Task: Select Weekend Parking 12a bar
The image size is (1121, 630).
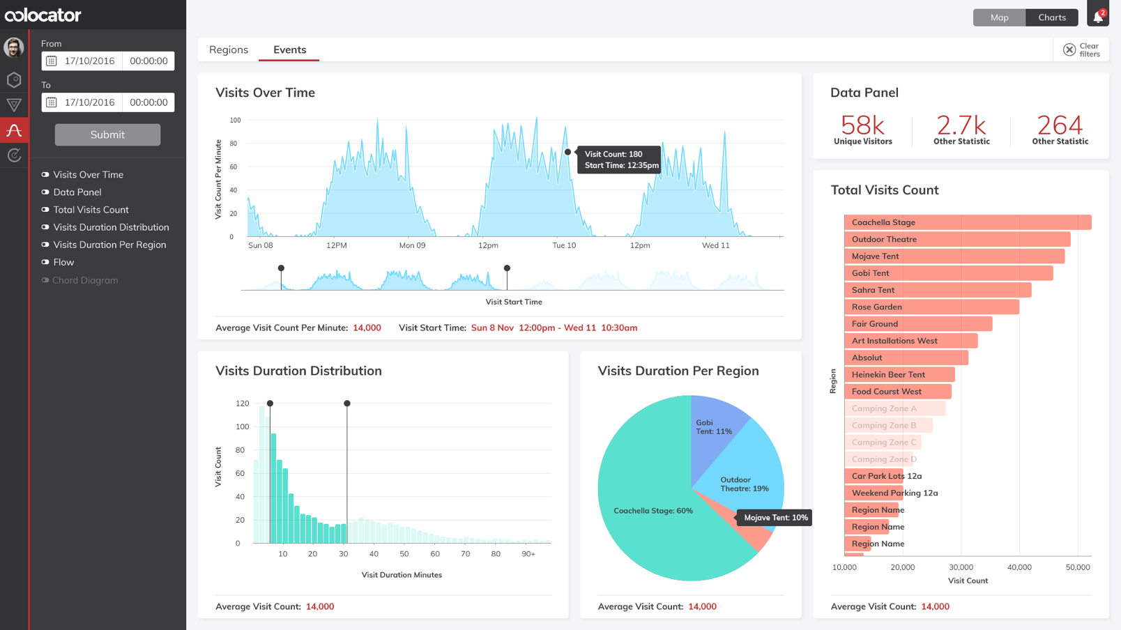Action: click(x=874, y=493)
